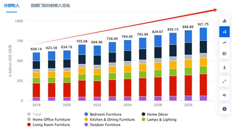Toggle Home Décor legend item

click(157, 114)
